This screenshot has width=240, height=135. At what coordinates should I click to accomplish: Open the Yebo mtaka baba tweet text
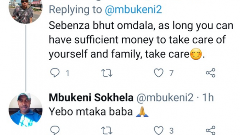(99, 112)
